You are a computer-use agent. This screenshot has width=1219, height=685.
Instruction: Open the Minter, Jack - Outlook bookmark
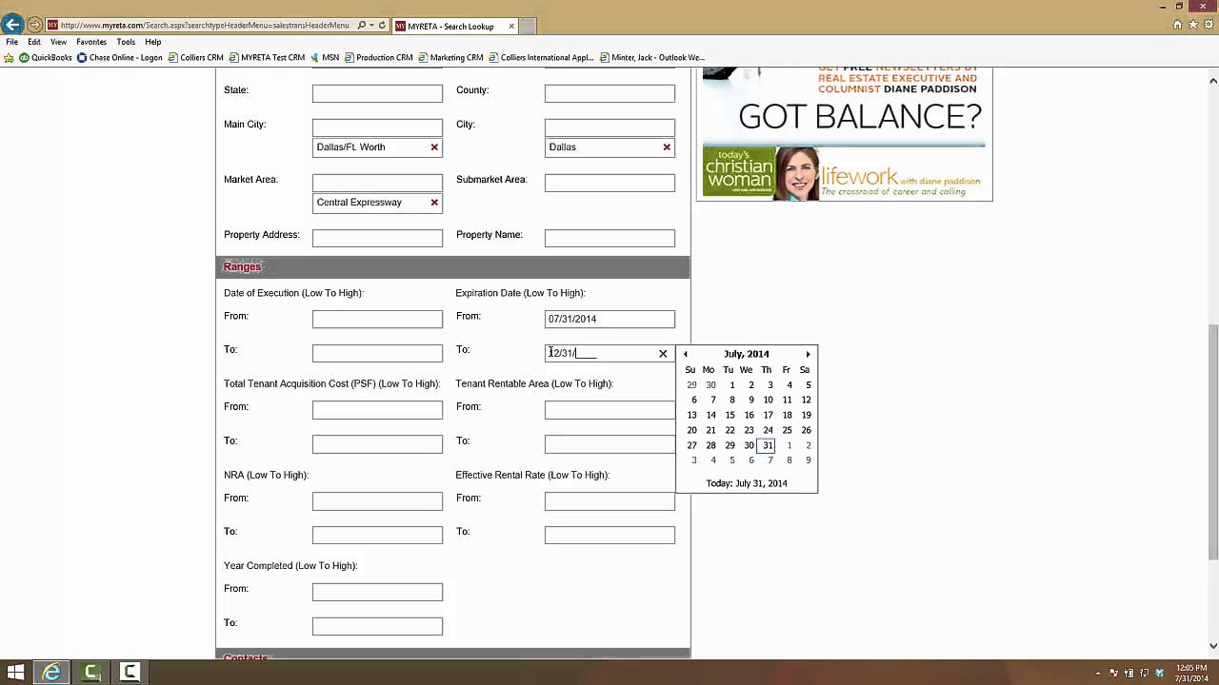coord(652,57)
